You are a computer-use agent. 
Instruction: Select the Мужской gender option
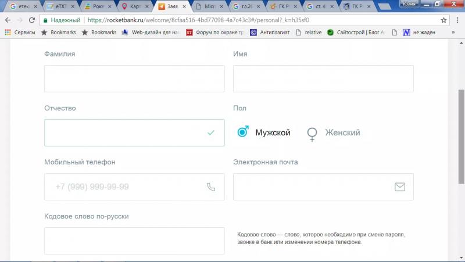tap(264, 132)
